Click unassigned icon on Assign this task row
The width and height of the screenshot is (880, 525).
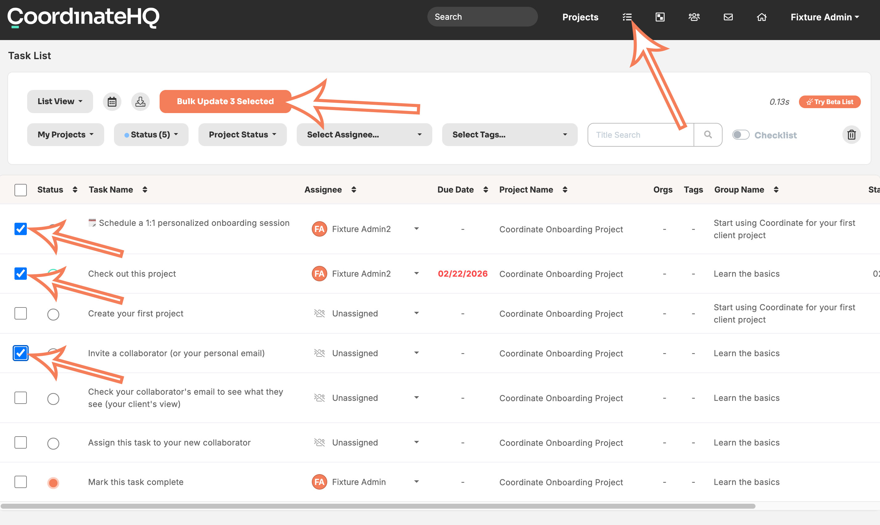tap(320, 442)
